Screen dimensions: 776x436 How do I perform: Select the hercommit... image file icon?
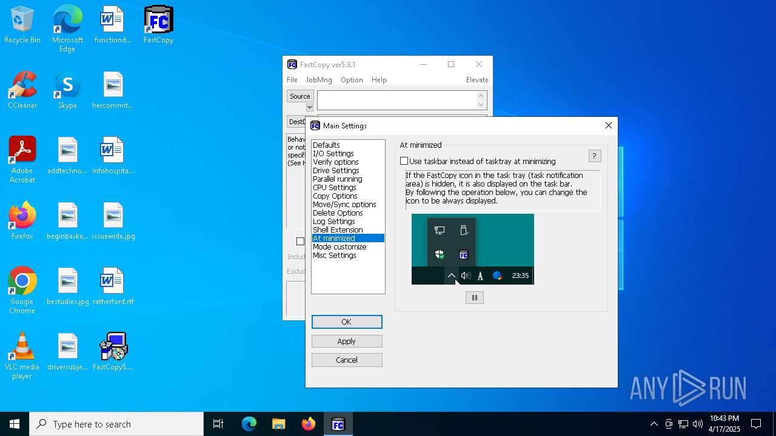tap(113, 91)
